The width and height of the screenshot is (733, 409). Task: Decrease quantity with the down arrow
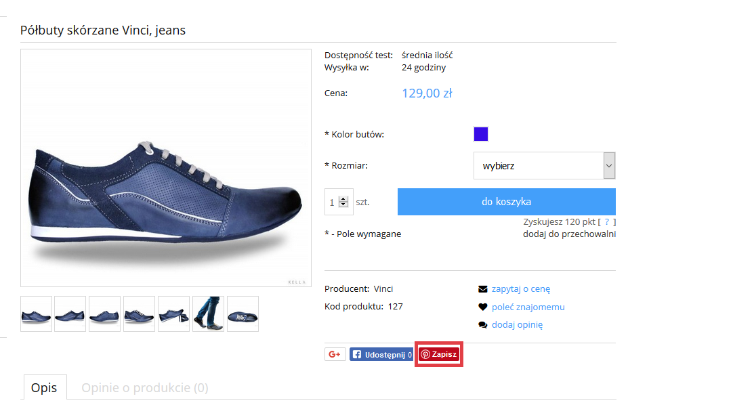[x=343, y=204]
